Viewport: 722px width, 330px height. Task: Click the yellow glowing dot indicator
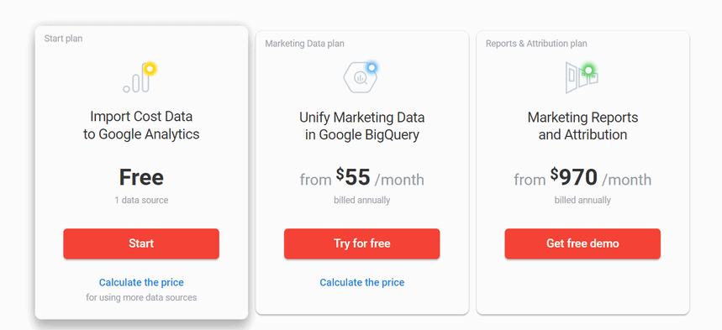coord(150,69)
